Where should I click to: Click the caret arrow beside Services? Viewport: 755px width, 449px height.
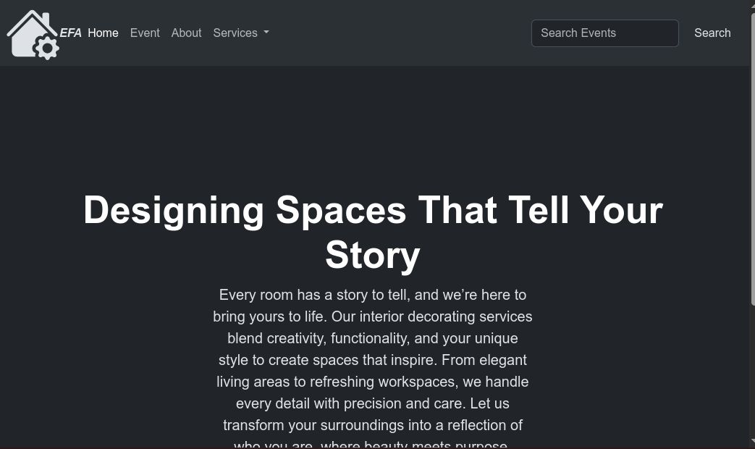tap(266, 33)
